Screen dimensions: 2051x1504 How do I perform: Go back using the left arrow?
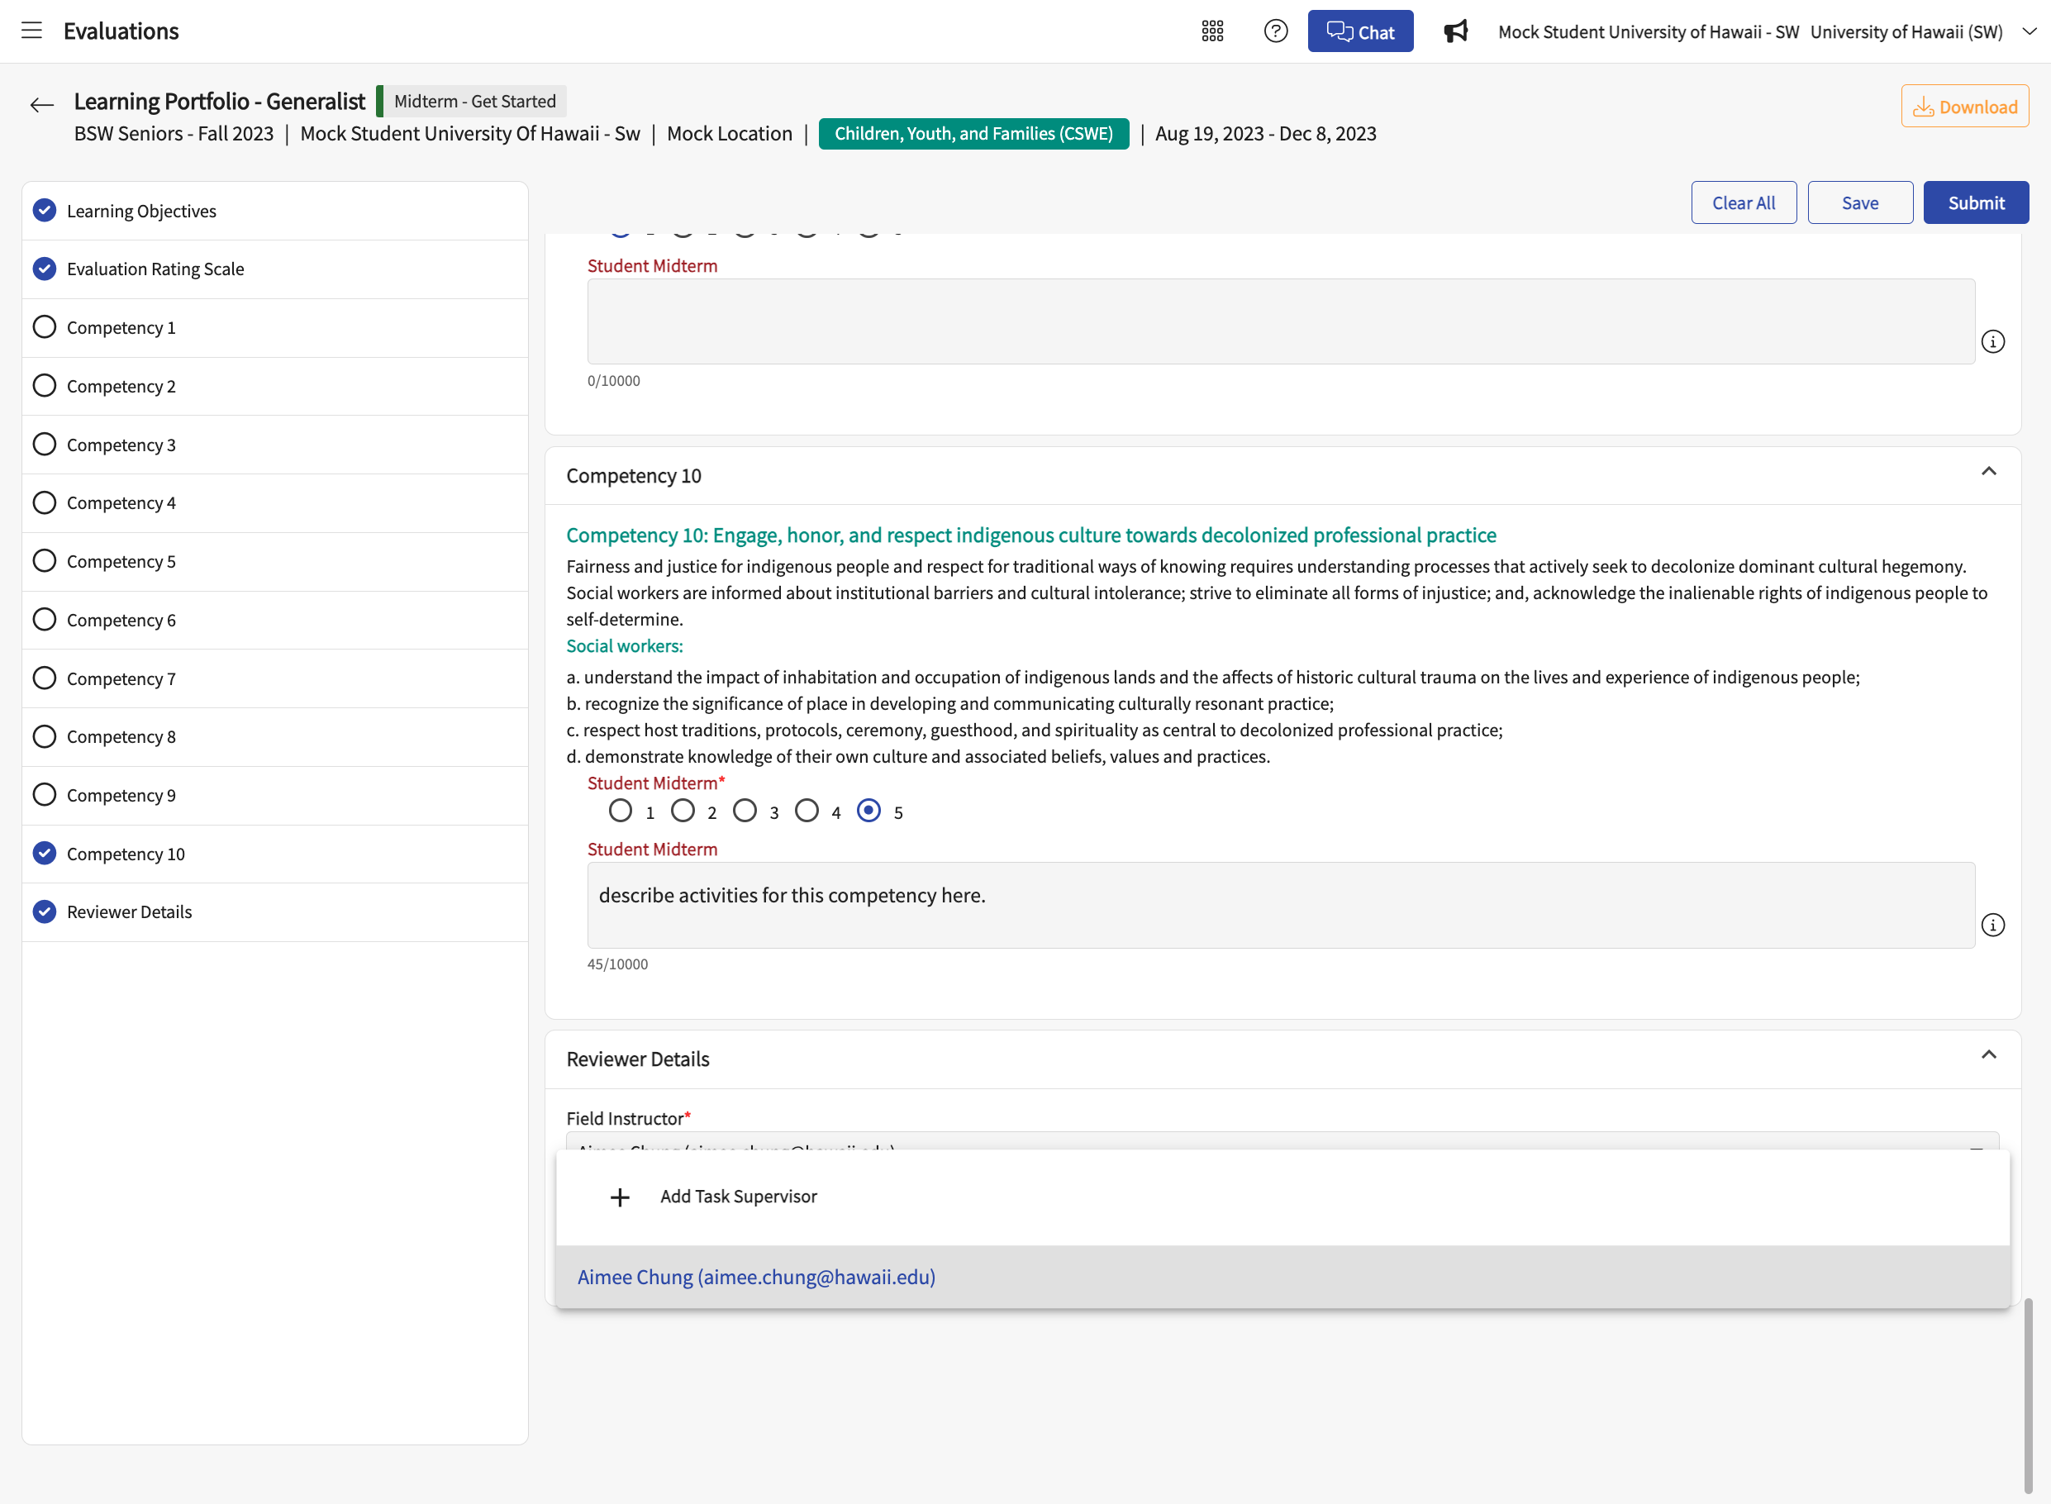(41, 105)
